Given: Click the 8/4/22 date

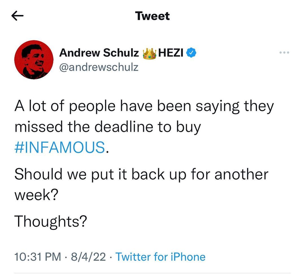Looking at the screenshot, I should [89, 257].
